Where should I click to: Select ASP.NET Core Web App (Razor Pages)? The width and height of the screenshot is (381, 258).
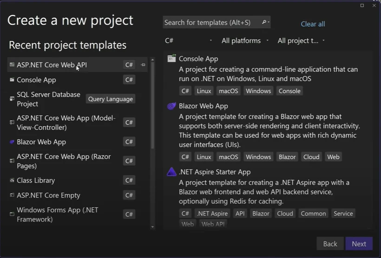(77, 161)
